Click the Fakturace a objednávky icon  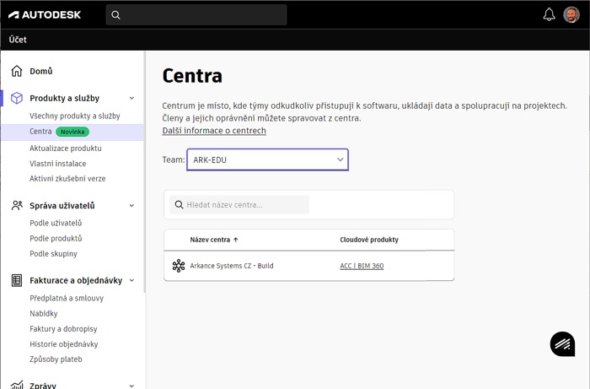pos(17,280)
